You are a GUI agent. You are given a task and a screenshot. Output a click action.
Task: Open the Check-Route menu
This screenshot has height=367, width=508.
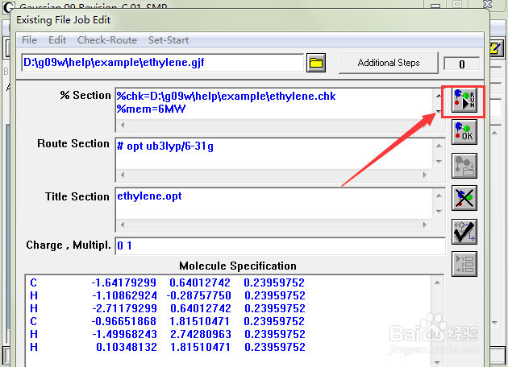(x=107, y=40)
